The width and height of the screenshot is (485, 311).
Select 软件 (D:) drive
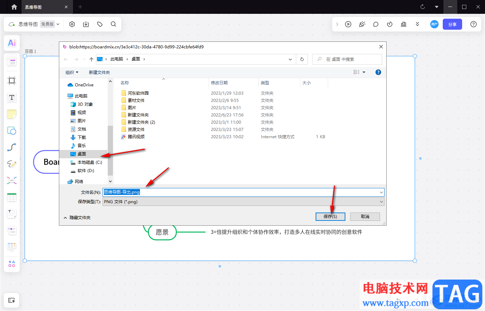[x=82, y=171]
